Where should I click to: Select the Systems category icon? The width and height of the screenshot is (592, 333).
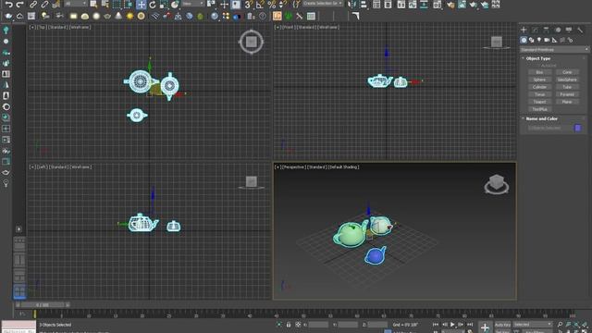coord(570,40)
